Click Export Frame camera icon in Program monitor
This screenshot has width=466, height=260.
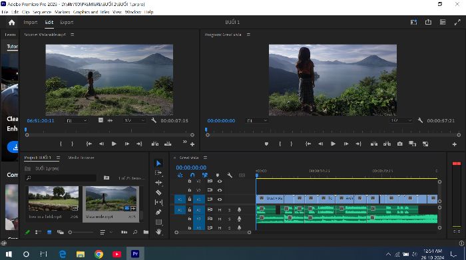[399, 144]
